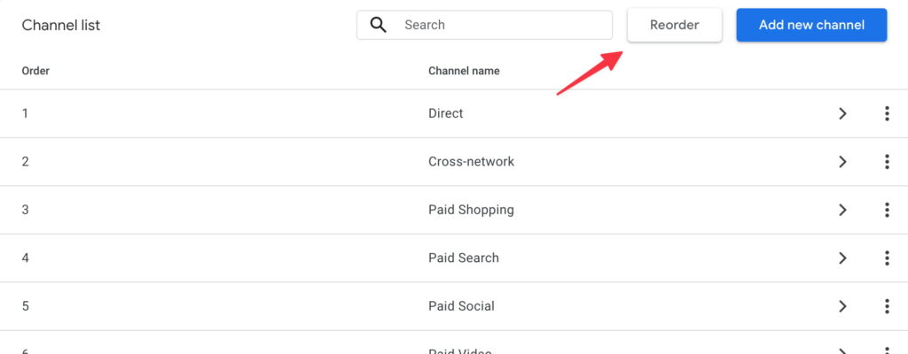Expand the Paid Social channel chevron
This screenshot has height=354, width=908.
(x=842, y=306)
